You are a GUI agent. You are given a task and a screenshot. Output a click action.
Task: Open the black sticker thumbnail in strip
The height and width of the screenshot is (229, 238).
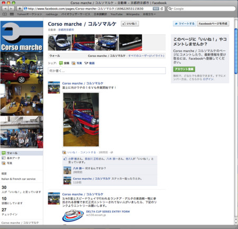click(x=131, y=42)
